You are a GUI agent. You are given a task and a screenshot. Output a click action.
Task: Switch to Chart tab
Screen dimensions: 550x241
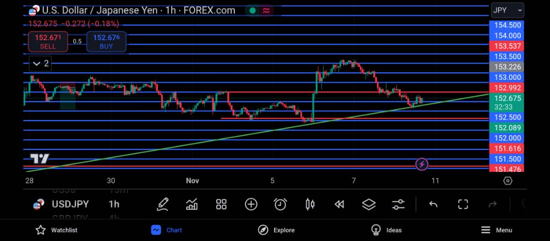point(167,230)
